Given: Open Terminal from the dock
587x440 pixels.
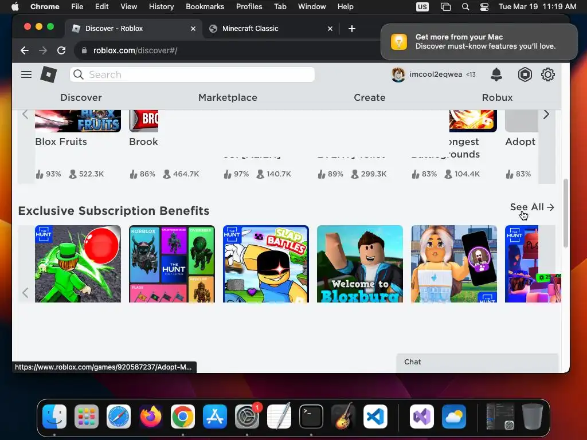Looking at the screenshot, I should (x=311, y=417).
